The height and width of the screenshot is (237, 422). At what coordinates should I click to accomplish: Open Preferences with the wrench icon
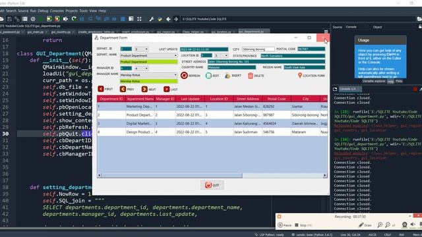152,19
